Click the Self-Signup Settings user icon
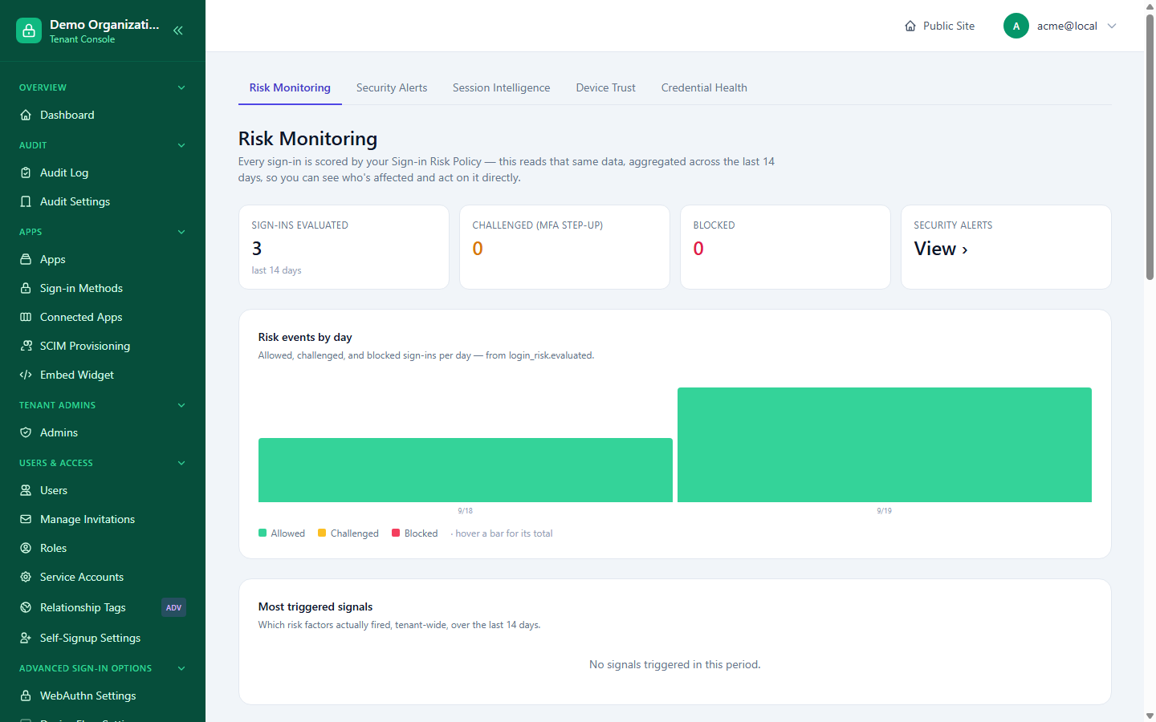Screen dimensions: 1156x722 [26, 638]
